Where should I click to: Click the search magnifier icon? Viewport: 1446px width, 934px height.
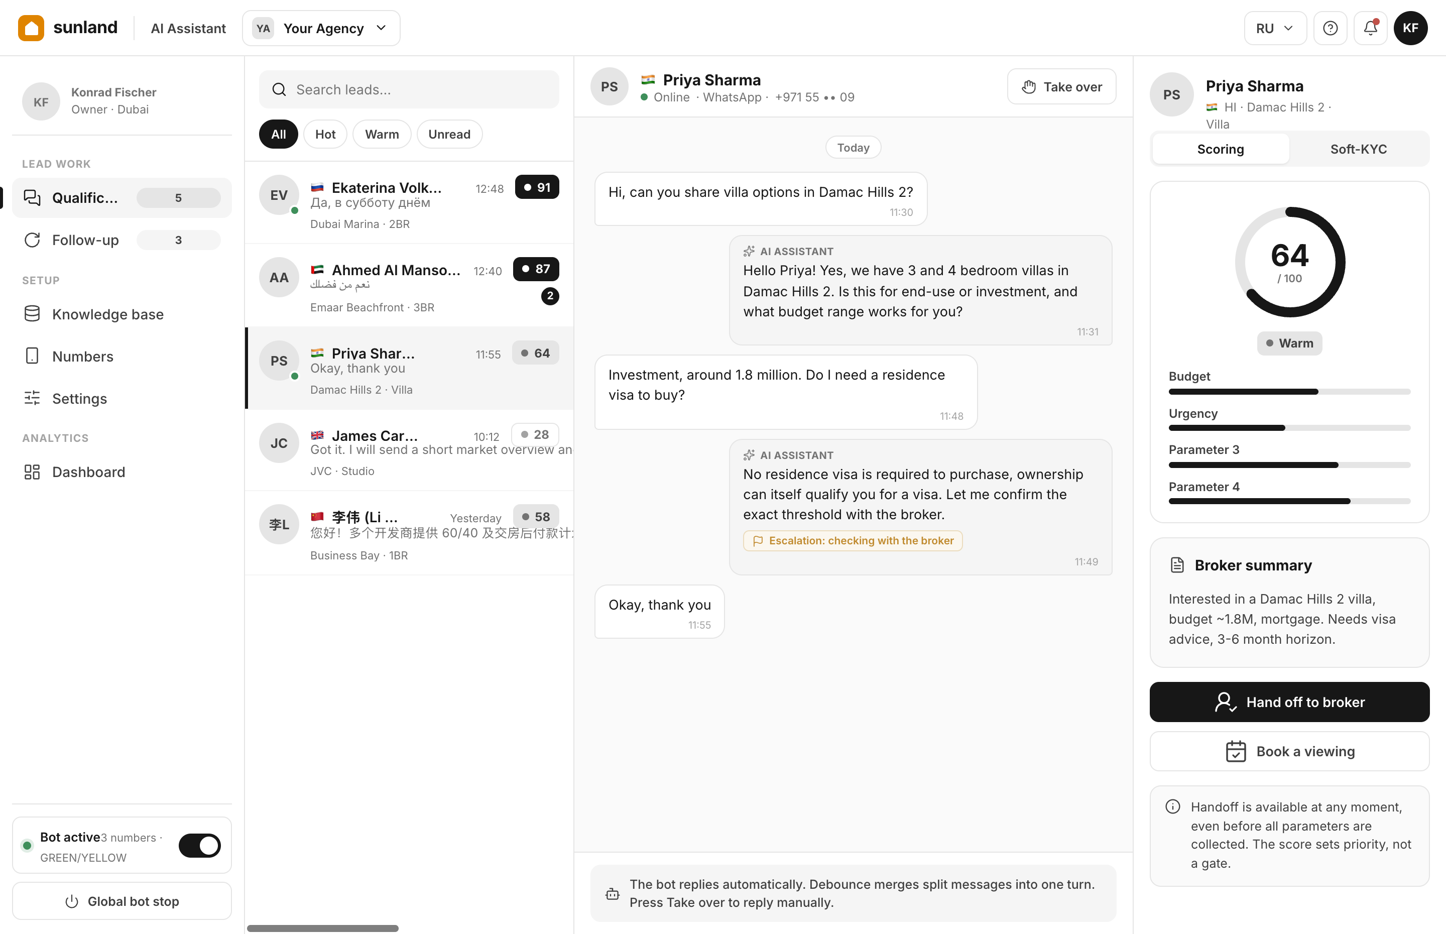pyautogui.click(x=279, y=90)
